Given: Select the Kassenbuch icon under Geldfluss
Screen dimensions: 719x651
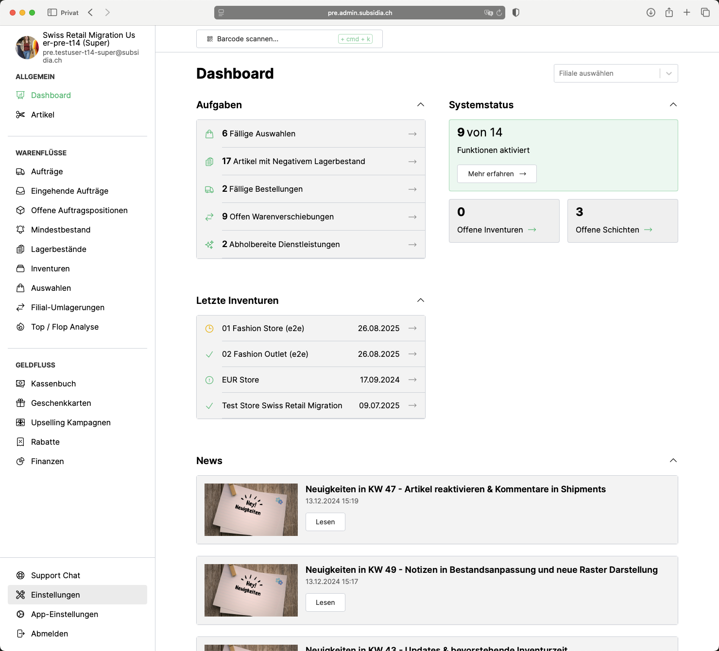Looking at the screenshot, I should [x=20, y=384].
